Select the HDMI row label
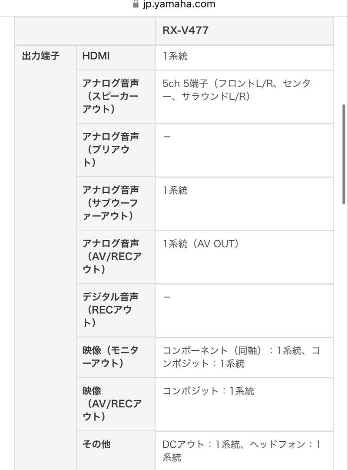Viewport: 348px width, 470px height. click(116, 58)
